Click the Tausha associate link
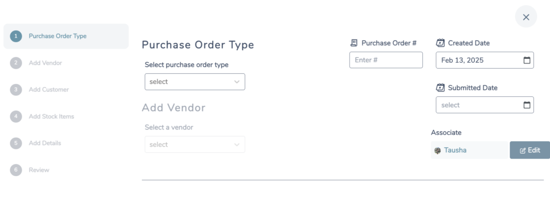The height and width of the screenshot is (203, 550). click(455, 150)
